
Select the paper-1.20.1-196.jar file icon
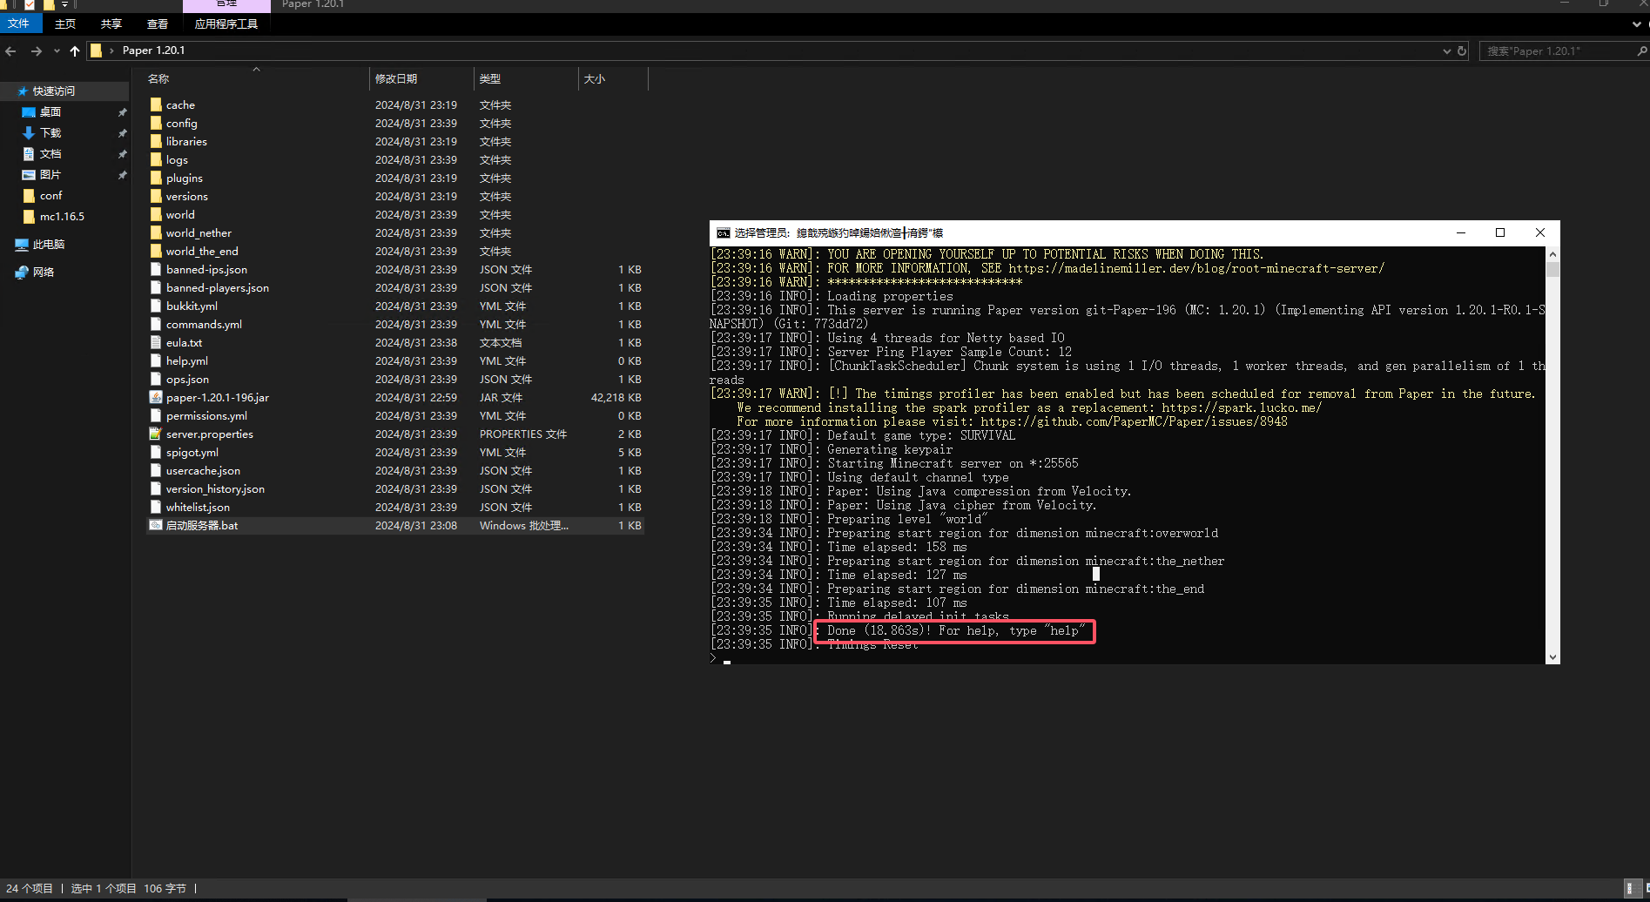(x=156, y=397)
